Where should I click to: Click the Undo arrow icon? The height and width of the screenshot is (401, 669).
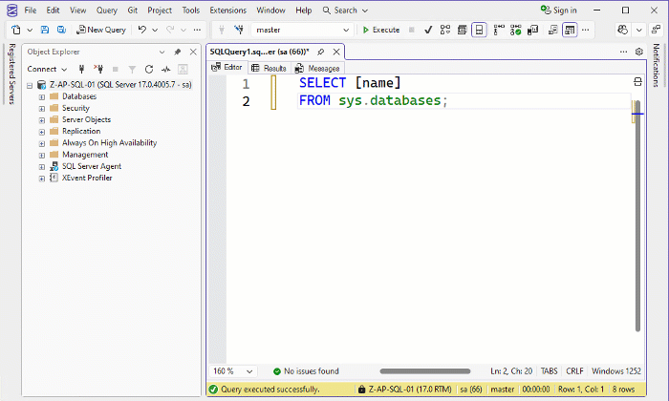[x=141, y=30]
